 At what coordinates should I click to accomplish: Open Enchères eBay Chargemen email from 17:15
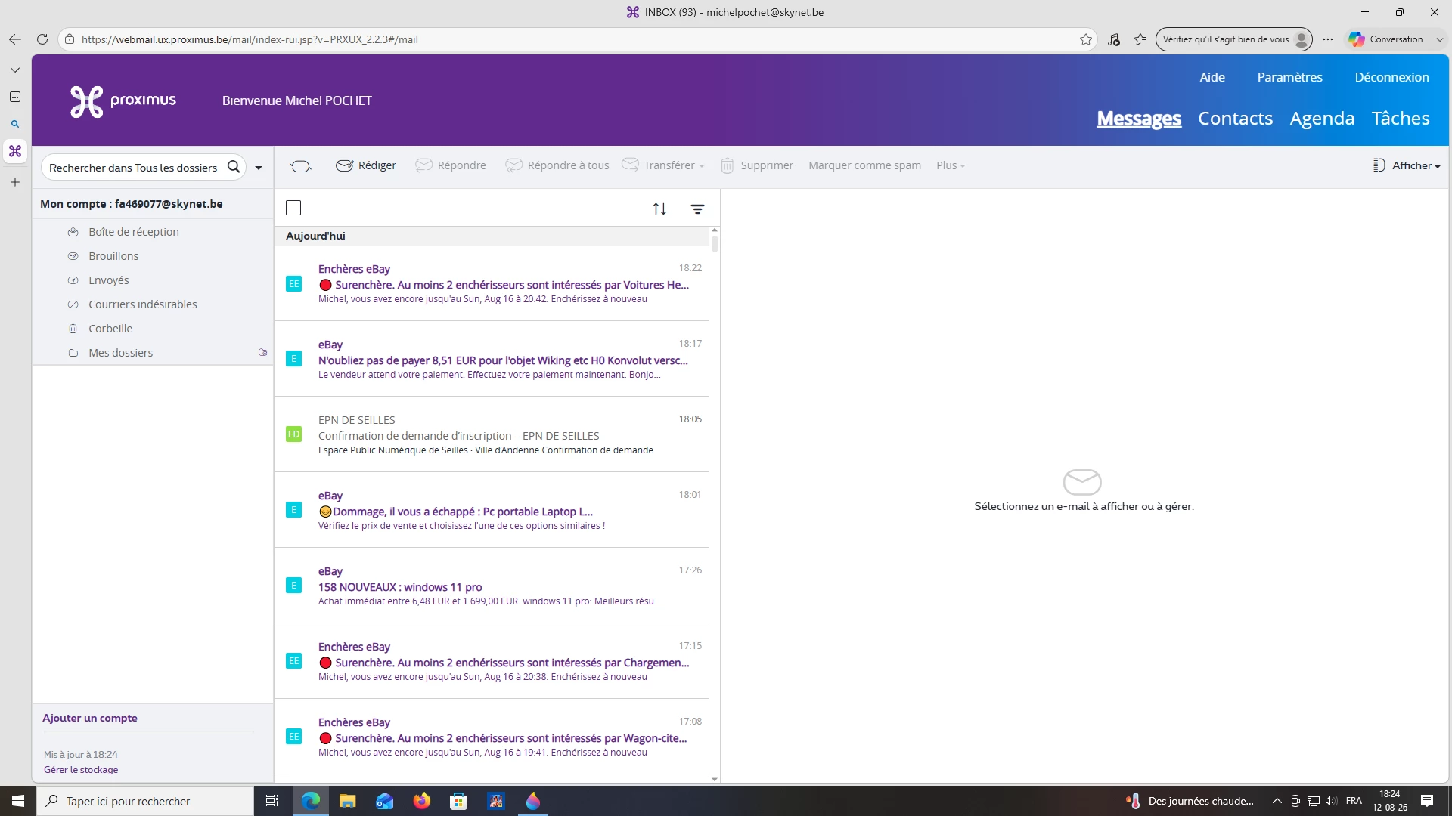pyautogui.click(x=492, y=661)
